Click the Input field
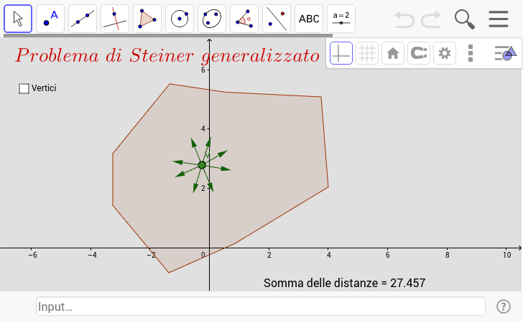 click(261, 306)
